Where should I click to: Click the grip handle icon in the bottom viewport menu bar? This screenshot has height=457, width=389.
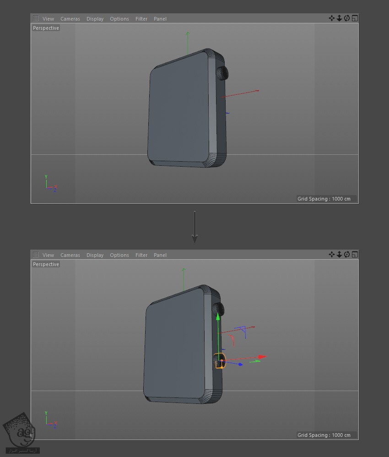pos(36,255)
